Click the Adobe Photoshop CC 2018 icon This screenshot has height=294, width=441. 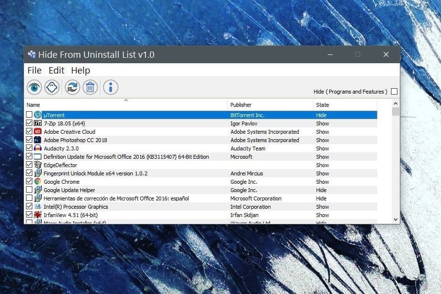pos(38,140)
